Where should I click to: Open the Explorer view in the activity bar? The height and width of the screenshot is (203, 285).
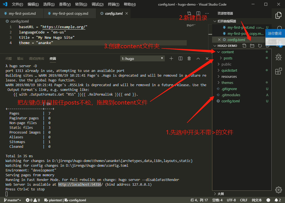coord(278,15)
